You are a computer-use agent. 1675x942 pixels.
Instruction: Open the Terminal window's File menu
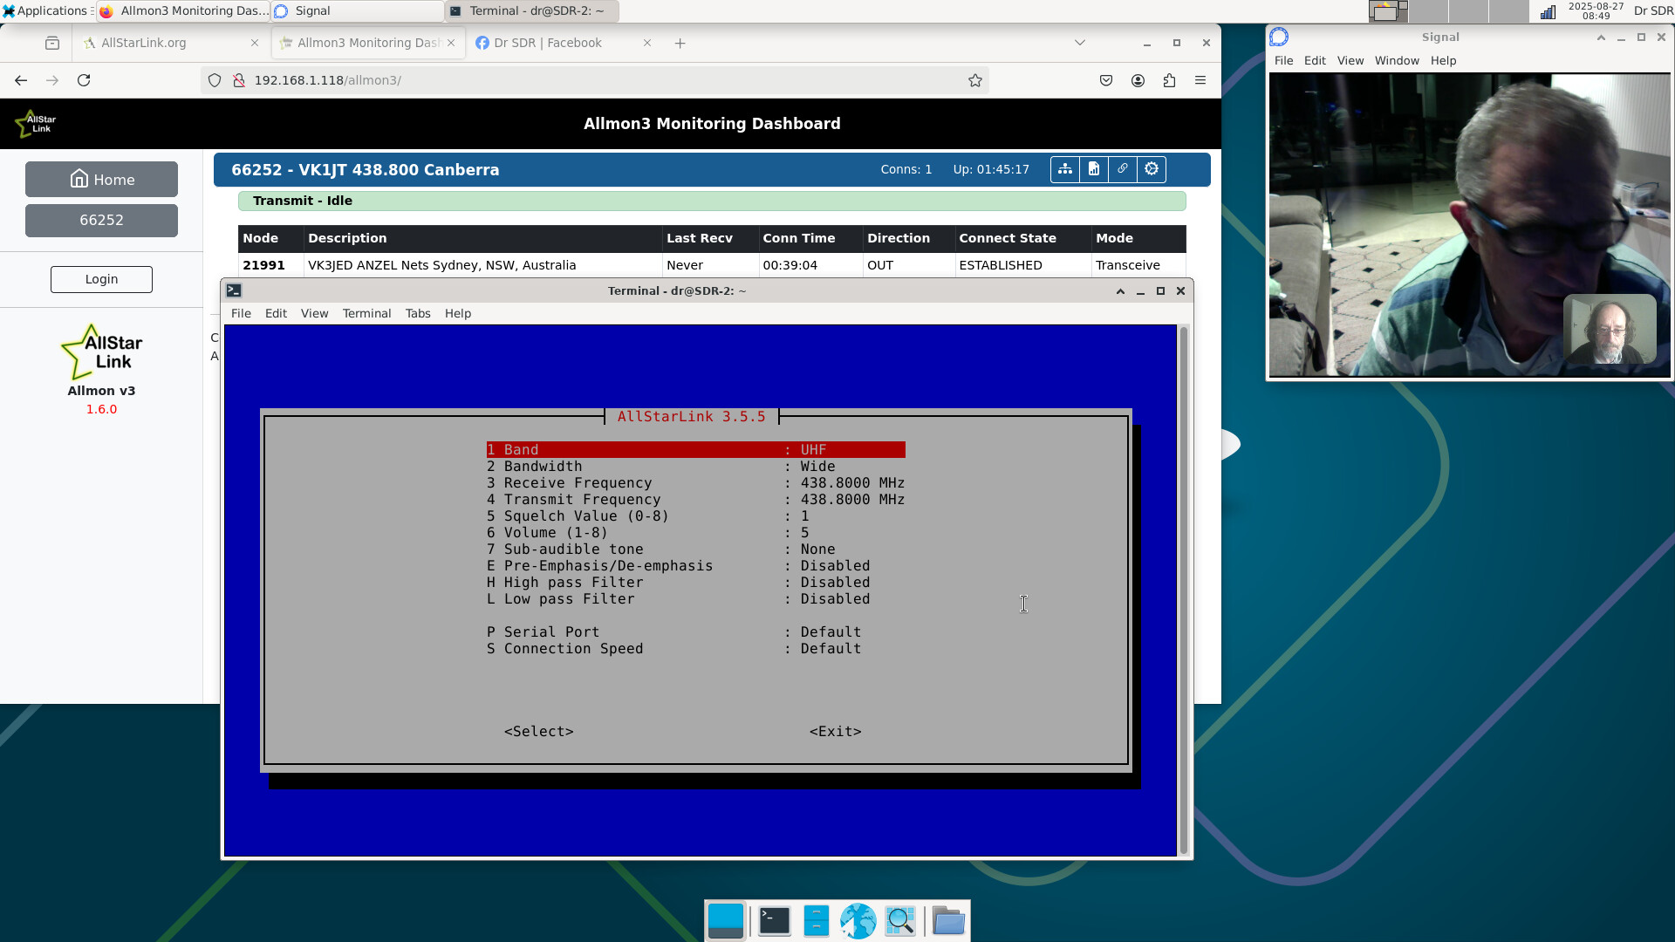click(241, 313)
